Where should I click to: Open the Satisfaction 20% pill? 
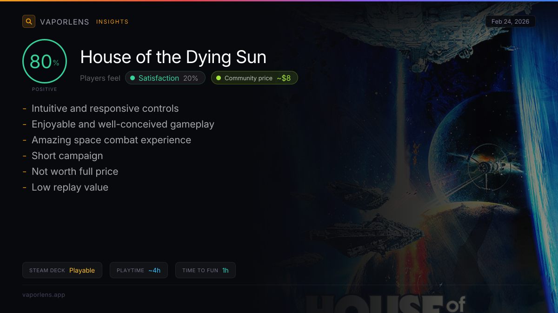coord(165,78)
